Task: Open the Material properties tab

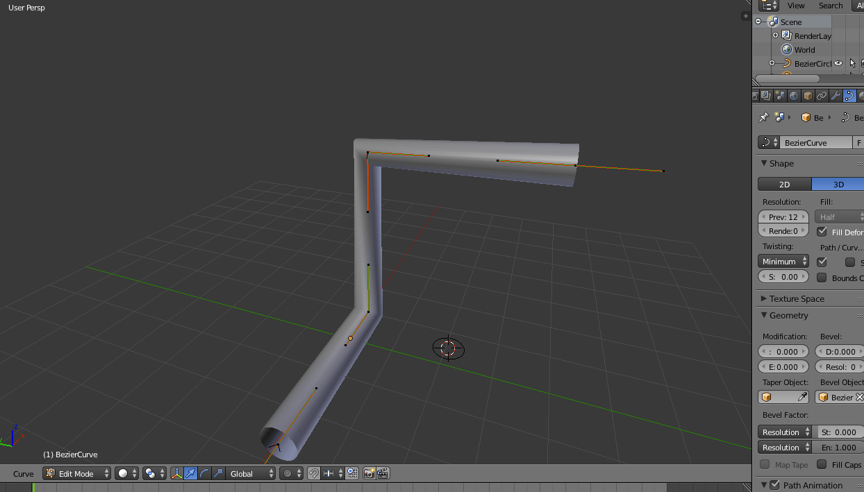Action: [x=862, y=95]
